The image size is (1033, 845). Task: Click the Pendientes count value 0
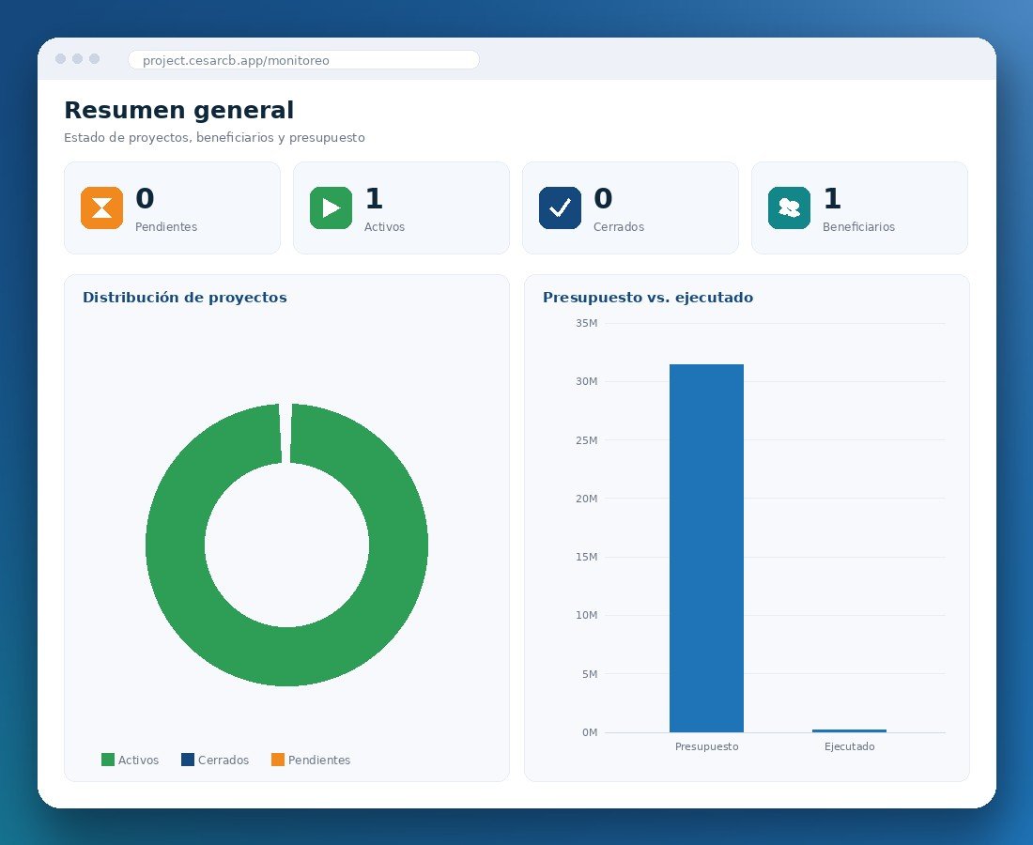(145, 198)
